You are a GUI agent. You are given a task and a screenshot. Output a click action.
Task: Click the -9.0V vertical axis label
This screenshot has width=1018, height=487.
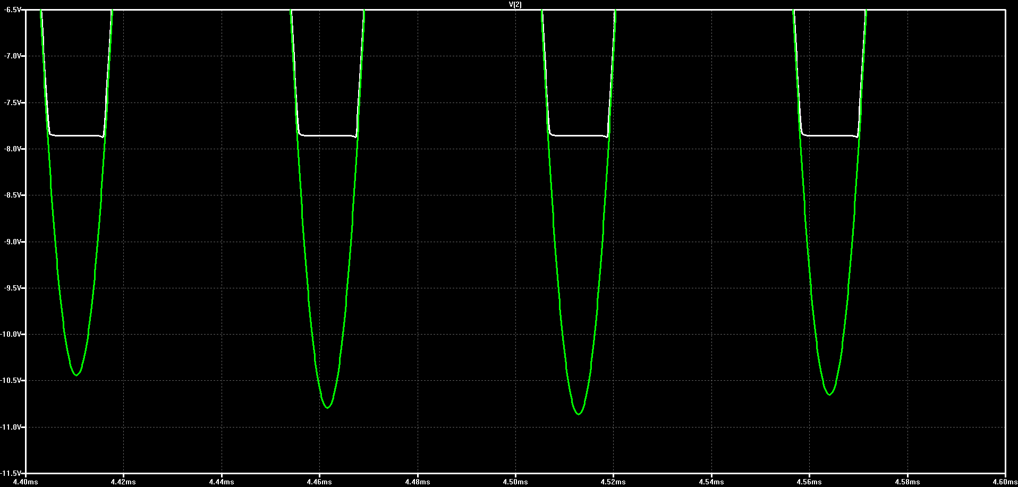[x=13, y=242]
